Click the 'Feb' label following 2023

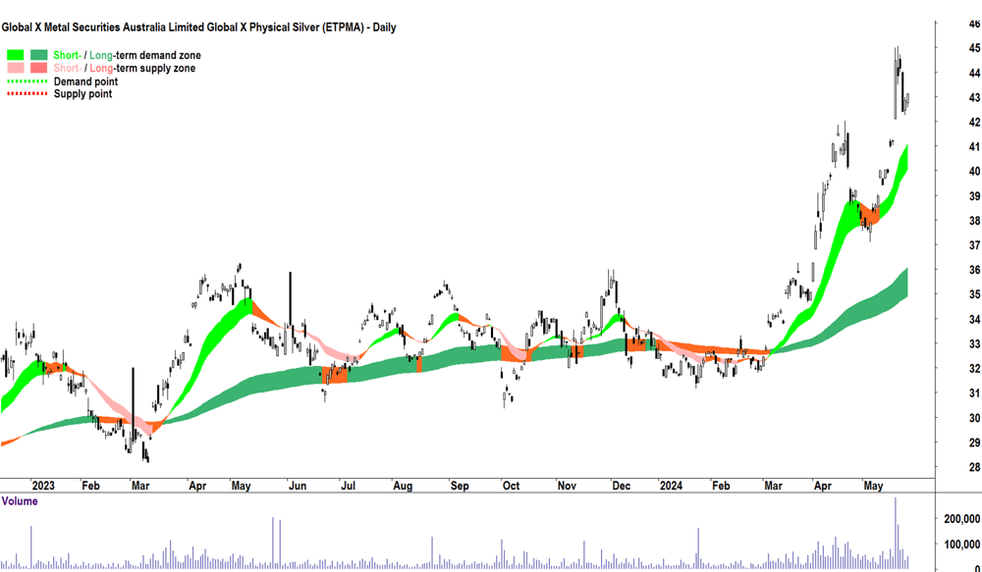click(90, 486)
